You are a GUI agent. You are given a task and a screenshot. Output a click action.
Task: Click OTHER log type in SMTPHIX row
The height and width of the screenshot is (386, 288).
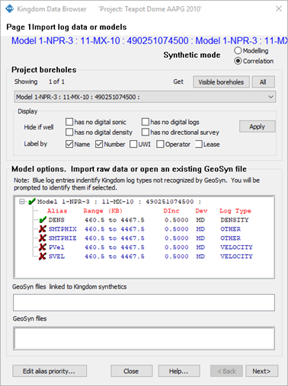230,229
